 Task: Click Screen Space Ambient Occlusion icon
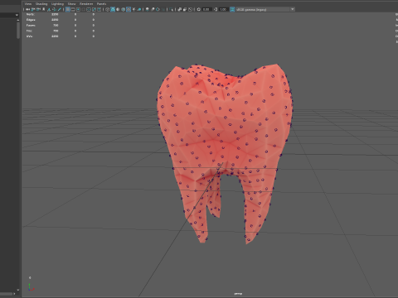(x=147, y=9)
